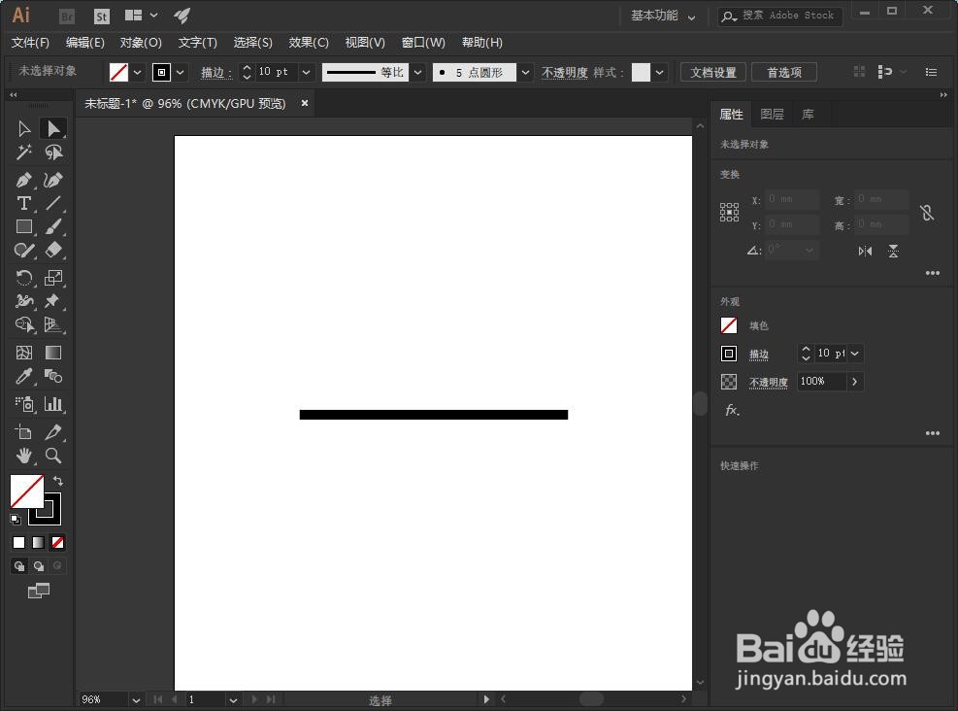Select the Shaper tool

[24, 250]
